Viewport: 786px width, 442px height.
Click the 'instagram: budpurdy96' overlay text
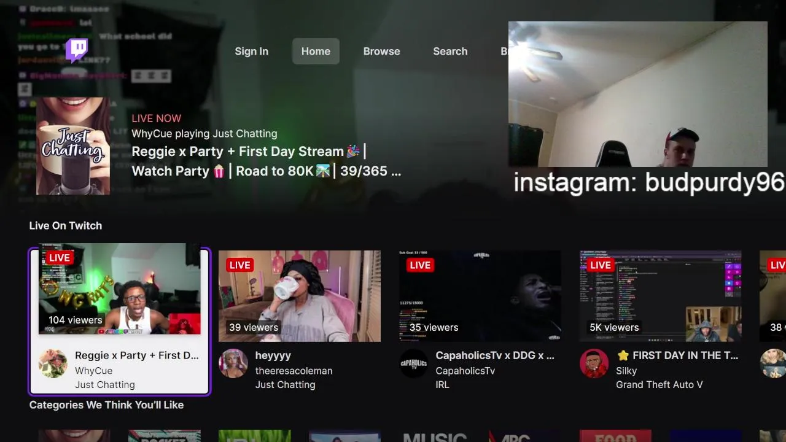coord(649,182)
